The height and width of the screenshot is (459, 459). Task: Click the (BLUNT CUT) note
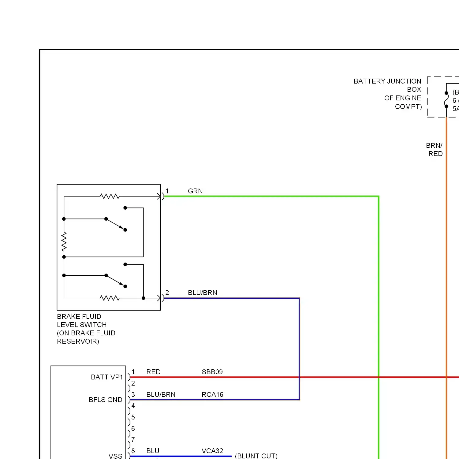click(256, 456)
